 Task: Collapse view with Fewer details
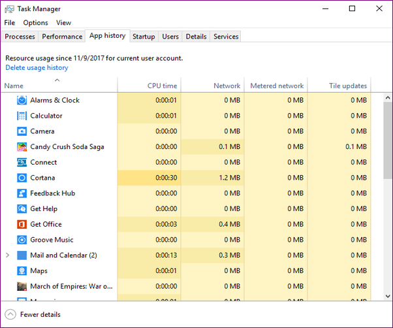pyautogui.click(x=40, y=314)
